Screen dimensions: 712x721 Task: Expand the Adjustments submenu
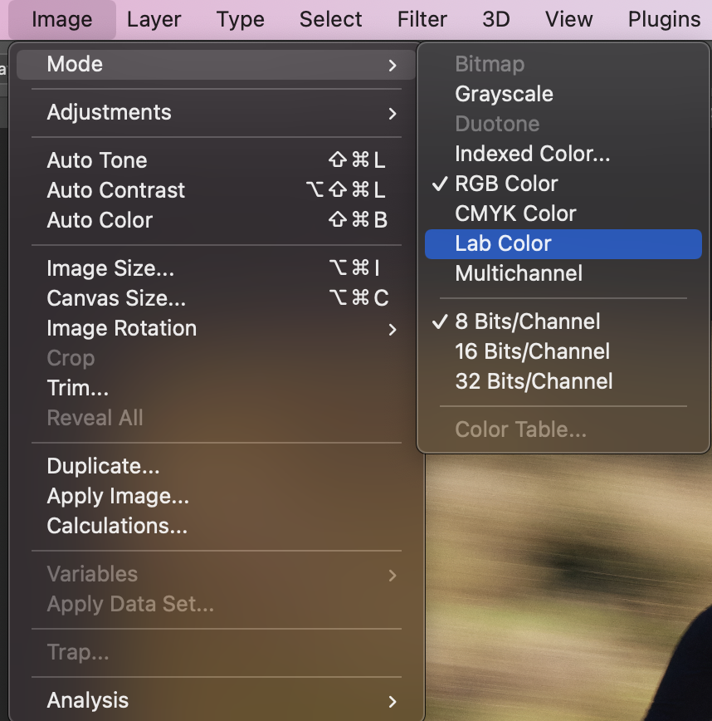216,113
